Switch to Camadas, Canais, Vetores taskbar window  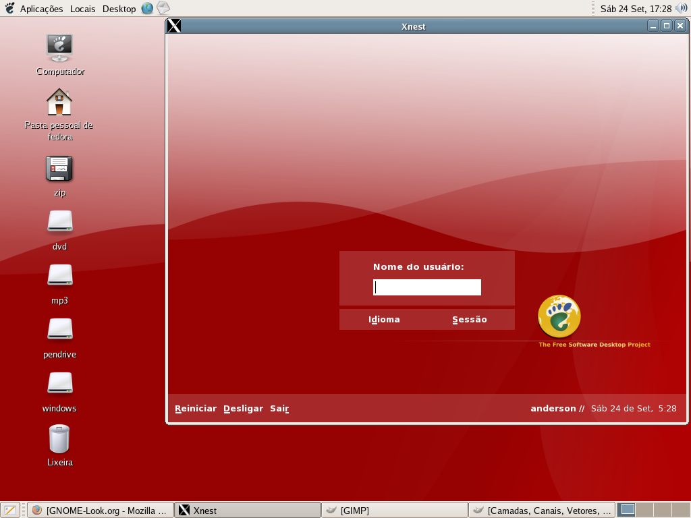click(542, 511)
